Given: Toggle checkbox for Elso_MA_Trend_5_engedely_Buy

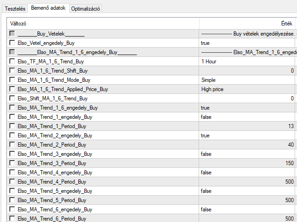Looking at the screenshot, I should 12,191.
